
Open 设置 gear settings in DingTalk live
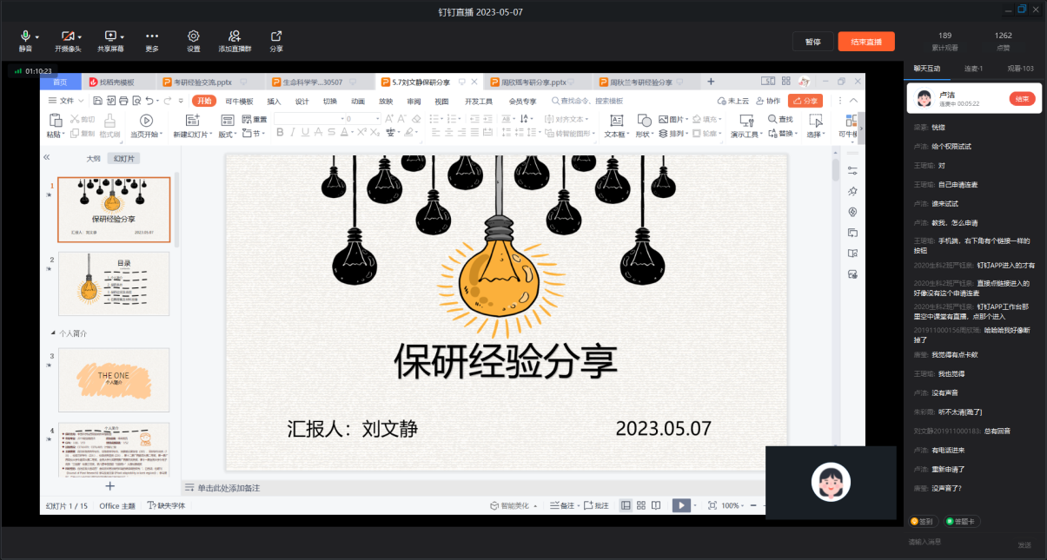pos(194,36)
